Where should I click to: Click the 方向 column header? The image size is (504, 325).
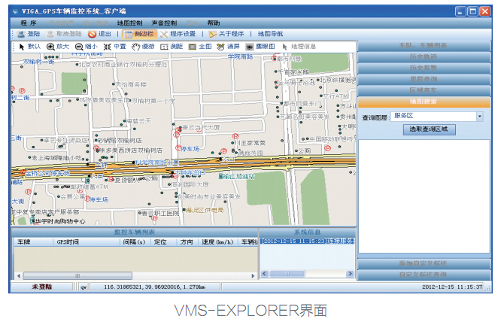coord(187,242)
